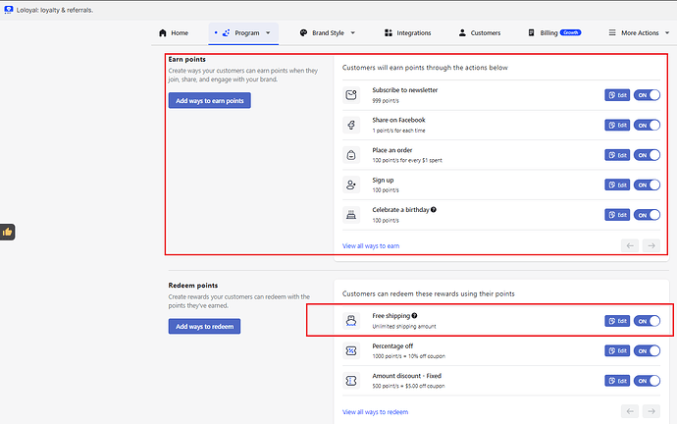Disable the Subscribe to newsletter toggle
Image resolution: width=677 pixels, height=424 pixels.
coord(648,95)
